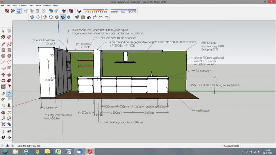This screenshot has width=276, height=155.
Task: Toggle Back Edges display style
Action: point(38,17)
